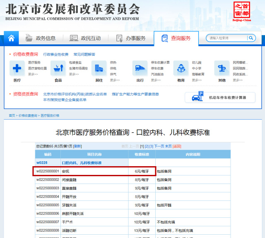This screenshot has width=265, height=238.
Task: Open 汽油柴油 link
Action: coord(157,74)
